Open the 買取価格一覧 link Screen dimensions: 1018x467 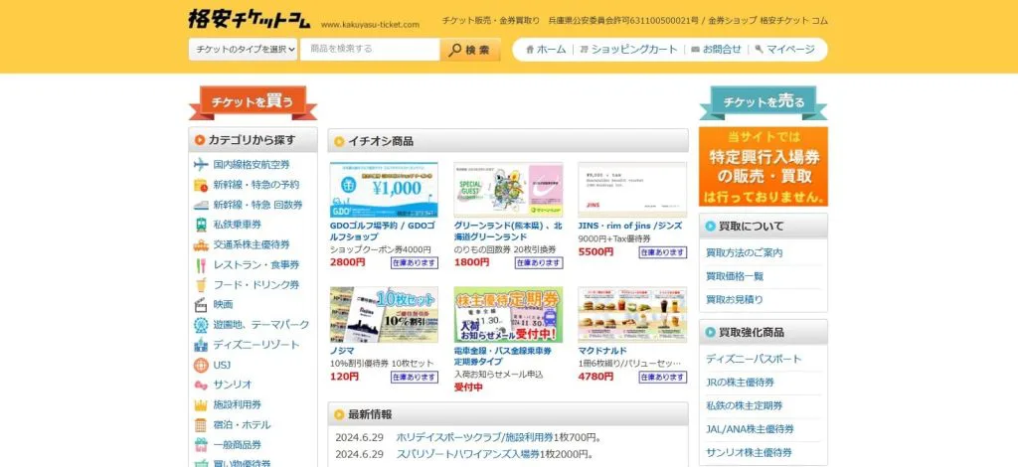point(735,276)
